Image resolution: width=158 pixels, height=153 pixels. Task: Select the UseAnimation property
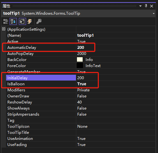point(41,139)
